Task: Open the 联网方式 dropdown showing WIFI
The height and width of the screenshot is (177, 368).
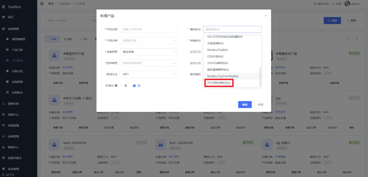Action: 149,74
